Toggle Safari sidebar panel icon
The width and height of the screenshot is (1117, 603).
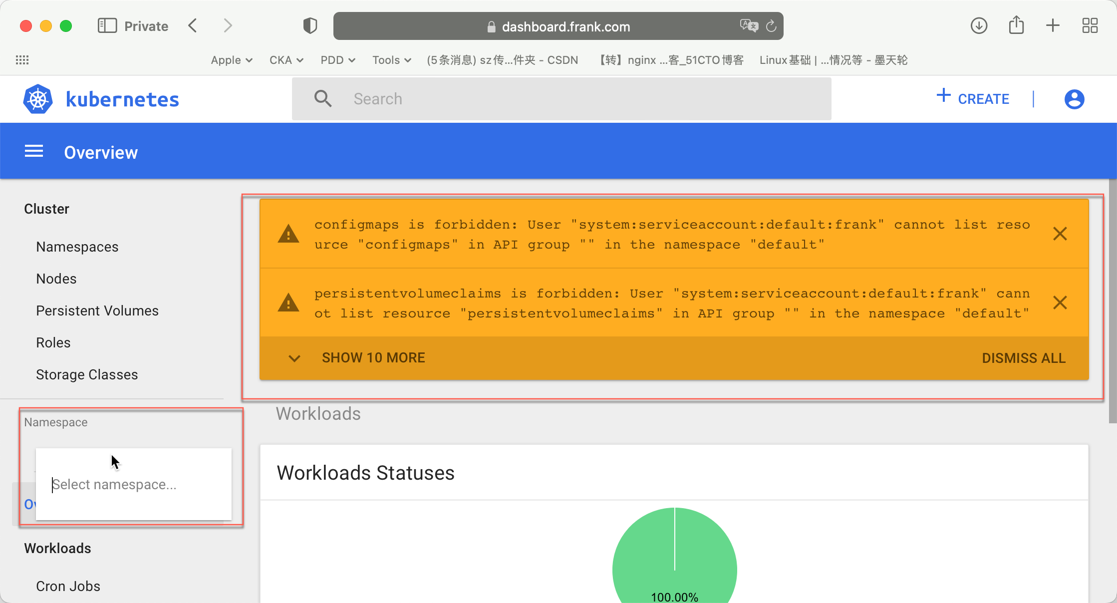[x=107, y=25]
